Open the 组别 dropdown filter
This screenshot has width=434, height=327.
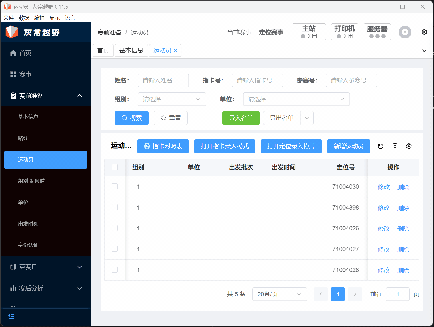(172, 99)
